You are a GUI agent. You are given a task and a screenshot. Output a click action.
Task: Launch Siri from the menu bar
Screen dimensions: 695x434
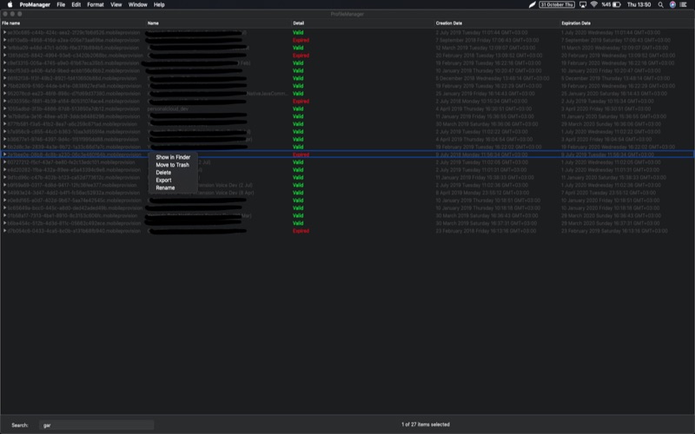point(672,4)
